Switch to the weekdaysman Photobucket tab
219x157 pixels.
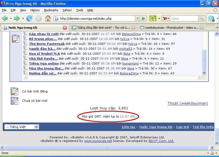click(x=172, y=28)
